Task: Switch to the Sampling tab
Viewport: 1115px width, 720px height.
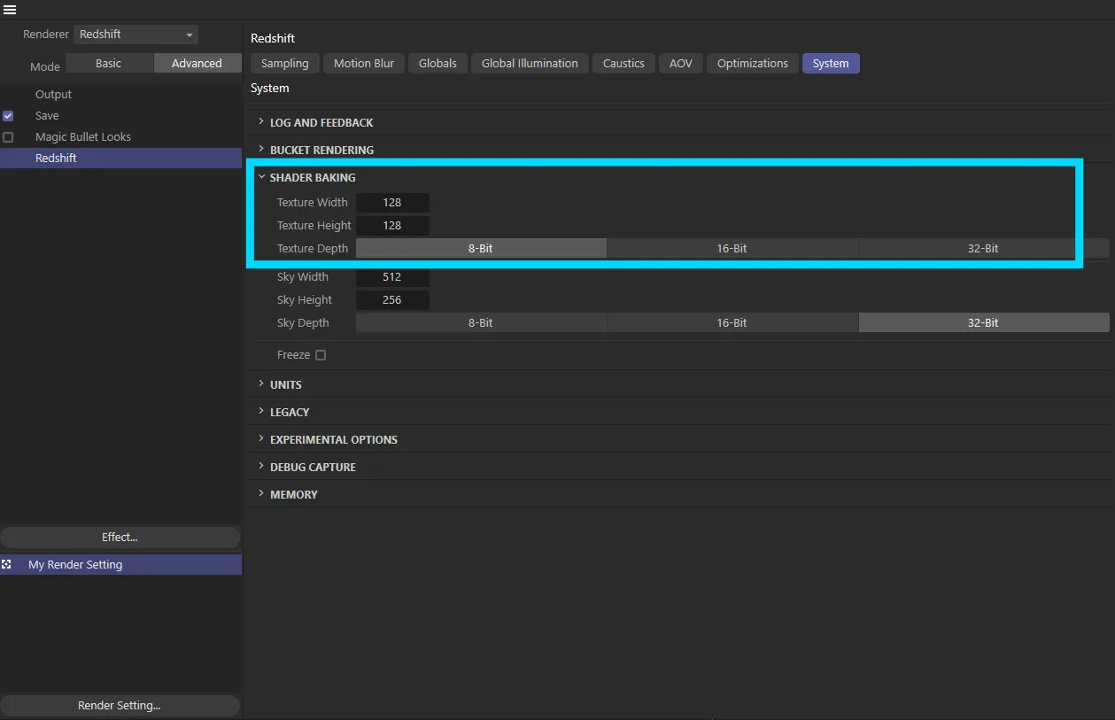Action: click(284, 64)
